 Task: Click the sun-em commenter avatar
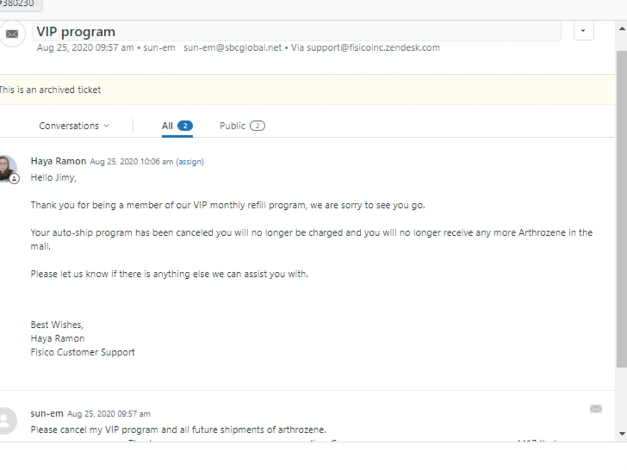coord(7,421)
